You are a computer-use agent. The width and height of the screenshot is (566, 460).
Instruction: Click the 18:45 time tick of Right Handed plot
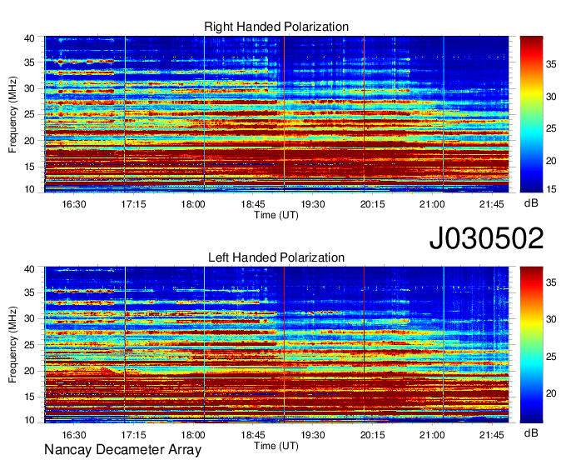[253, 204]
